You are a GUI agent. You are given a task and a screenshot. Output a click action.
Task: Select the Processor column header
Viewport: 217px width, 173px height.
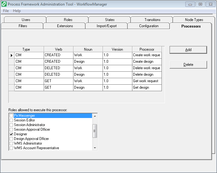(x=147, y=49)
